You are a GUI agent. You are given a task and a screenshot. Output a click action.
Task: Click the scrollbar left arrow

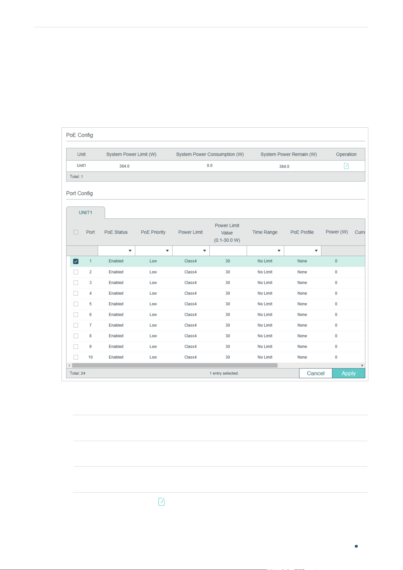[x=69, y=365]
